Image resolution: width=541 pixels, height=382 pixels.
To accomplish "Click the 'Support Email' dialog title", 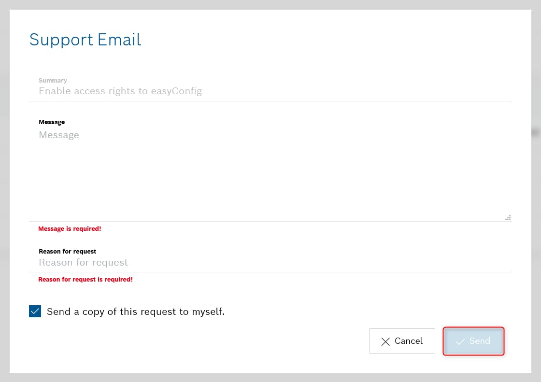I will click(x=85, y=39).
